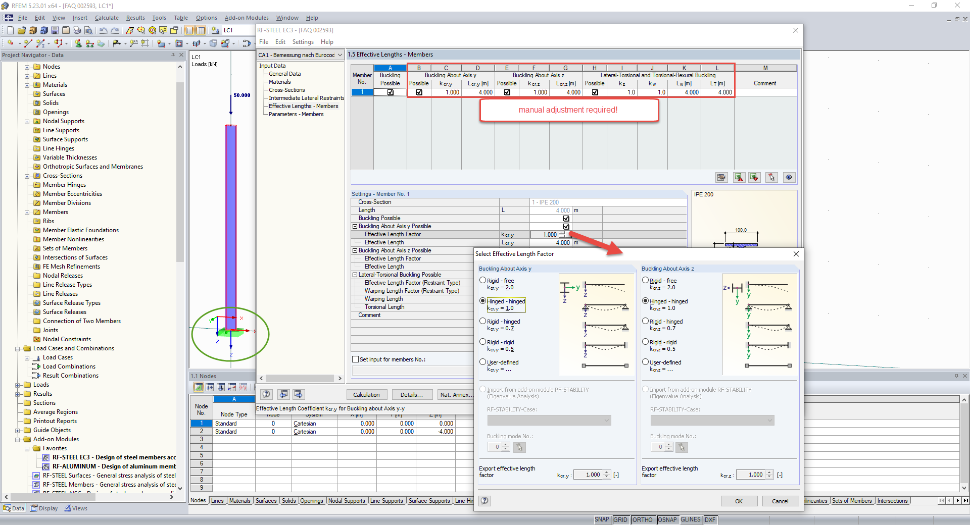Viewport: 970px width, 525px height.
Task: Open graphic view using the eye icon
Action: tap(789, 177)
